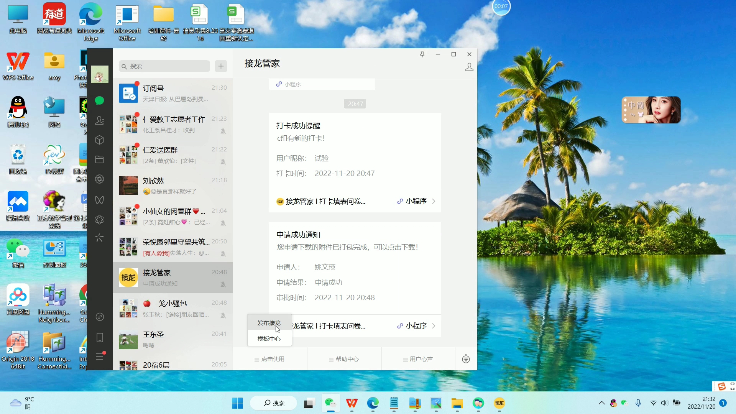The width and height of the screenshot is (736, 414).
Task: Select the 模板中心 menu option
Action: click(x=269, y=339)
